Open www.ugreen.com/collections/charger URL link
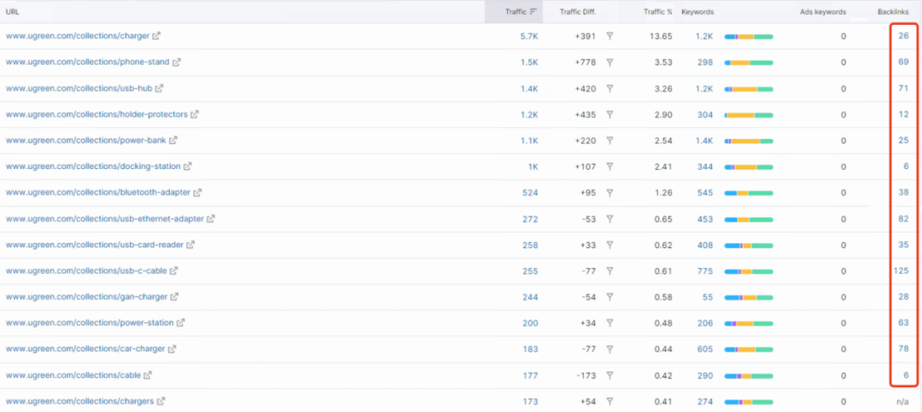Image resolution: width=922 pixels, height=412 pixels. click(78, 36)
